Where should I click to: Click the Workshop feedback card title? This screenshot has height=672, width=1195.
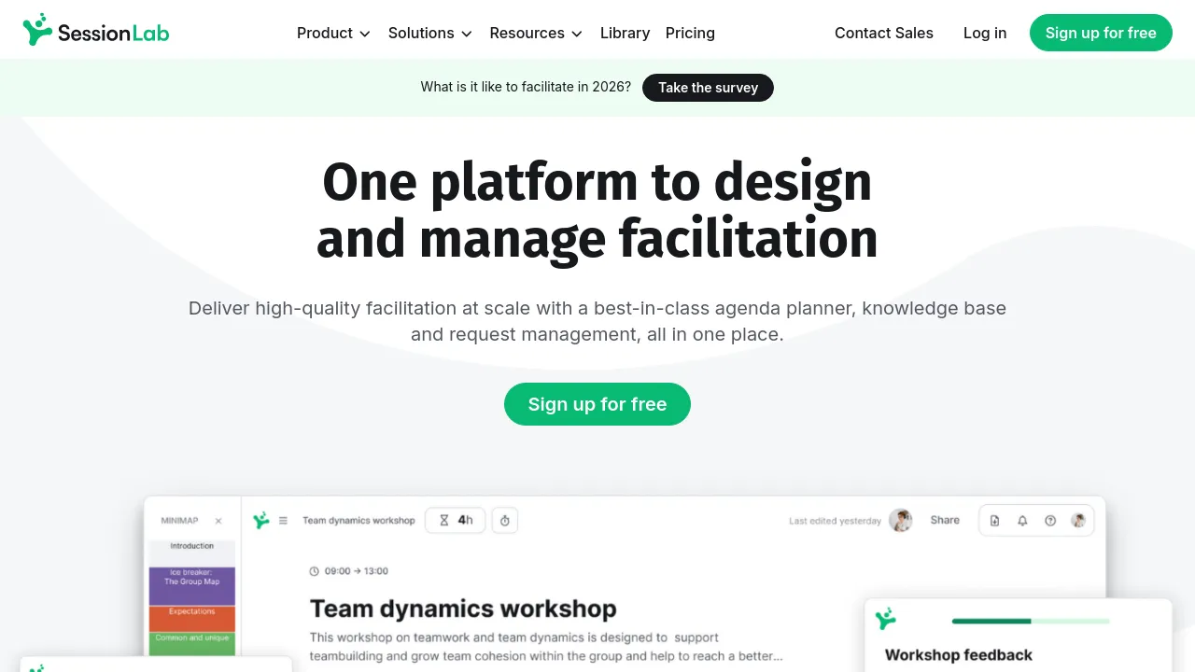click(959, 655)
